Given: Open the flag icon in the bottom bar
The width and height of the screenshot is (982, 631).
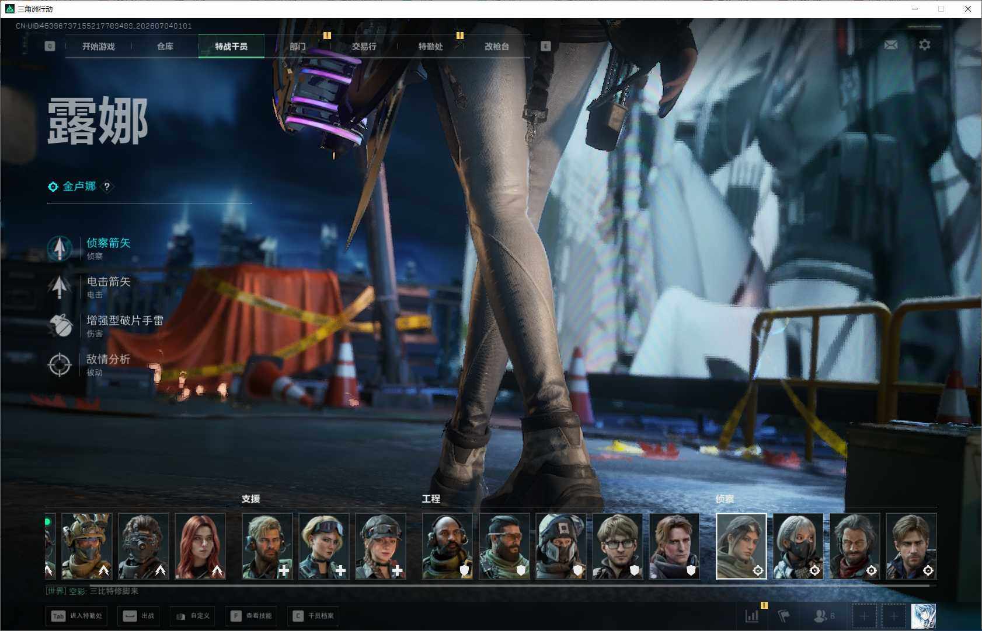Looking at the screenshot, I should click(783, 616).
